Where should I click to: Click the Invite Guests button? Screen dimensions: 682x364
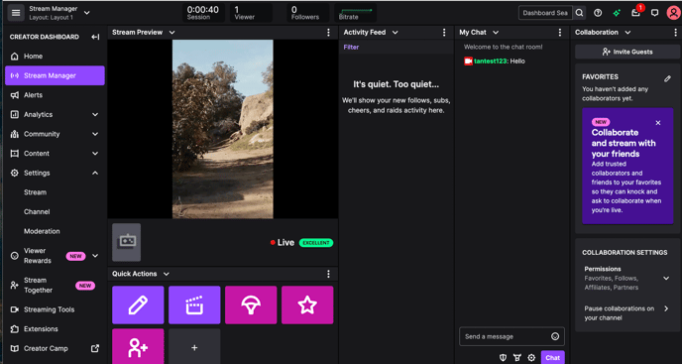[x=627, y=52]
